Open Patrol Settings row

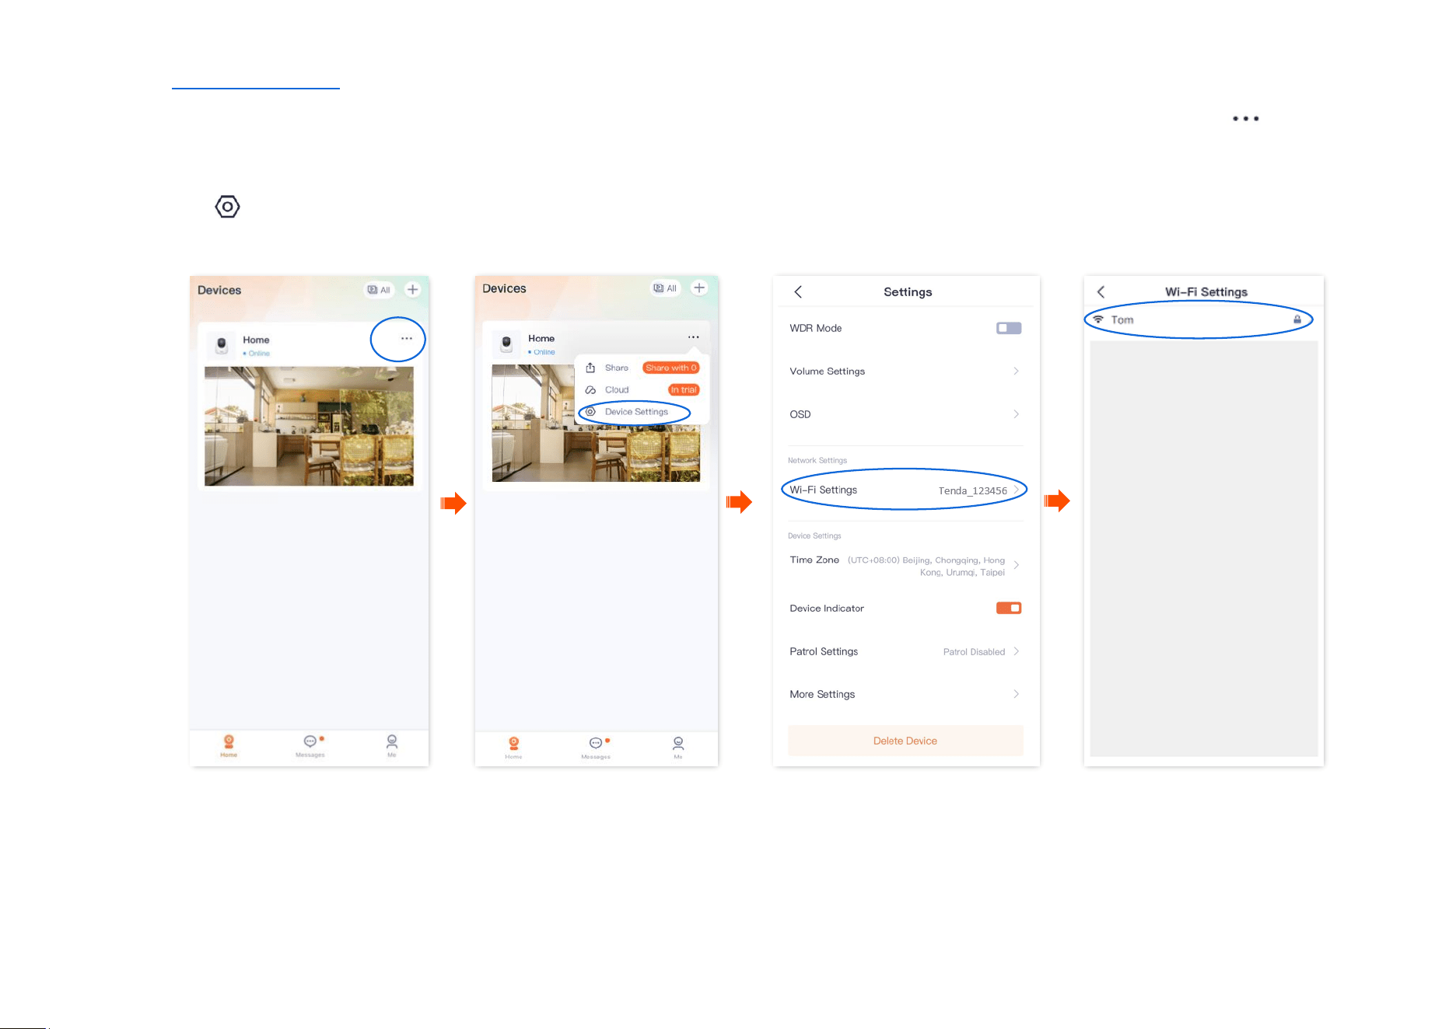click(905, 651)
